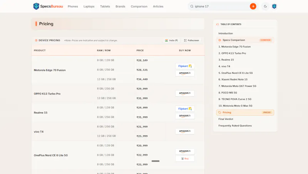The width and height of the screenshot is (308, 174).
Task: Click OnePlus Nord CE 6 Lite 5G product name
Action: click(51, 156)
